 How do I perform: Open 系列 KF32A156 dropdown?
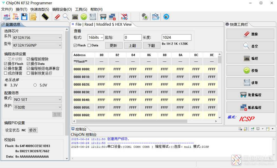[x=37, y=38]
